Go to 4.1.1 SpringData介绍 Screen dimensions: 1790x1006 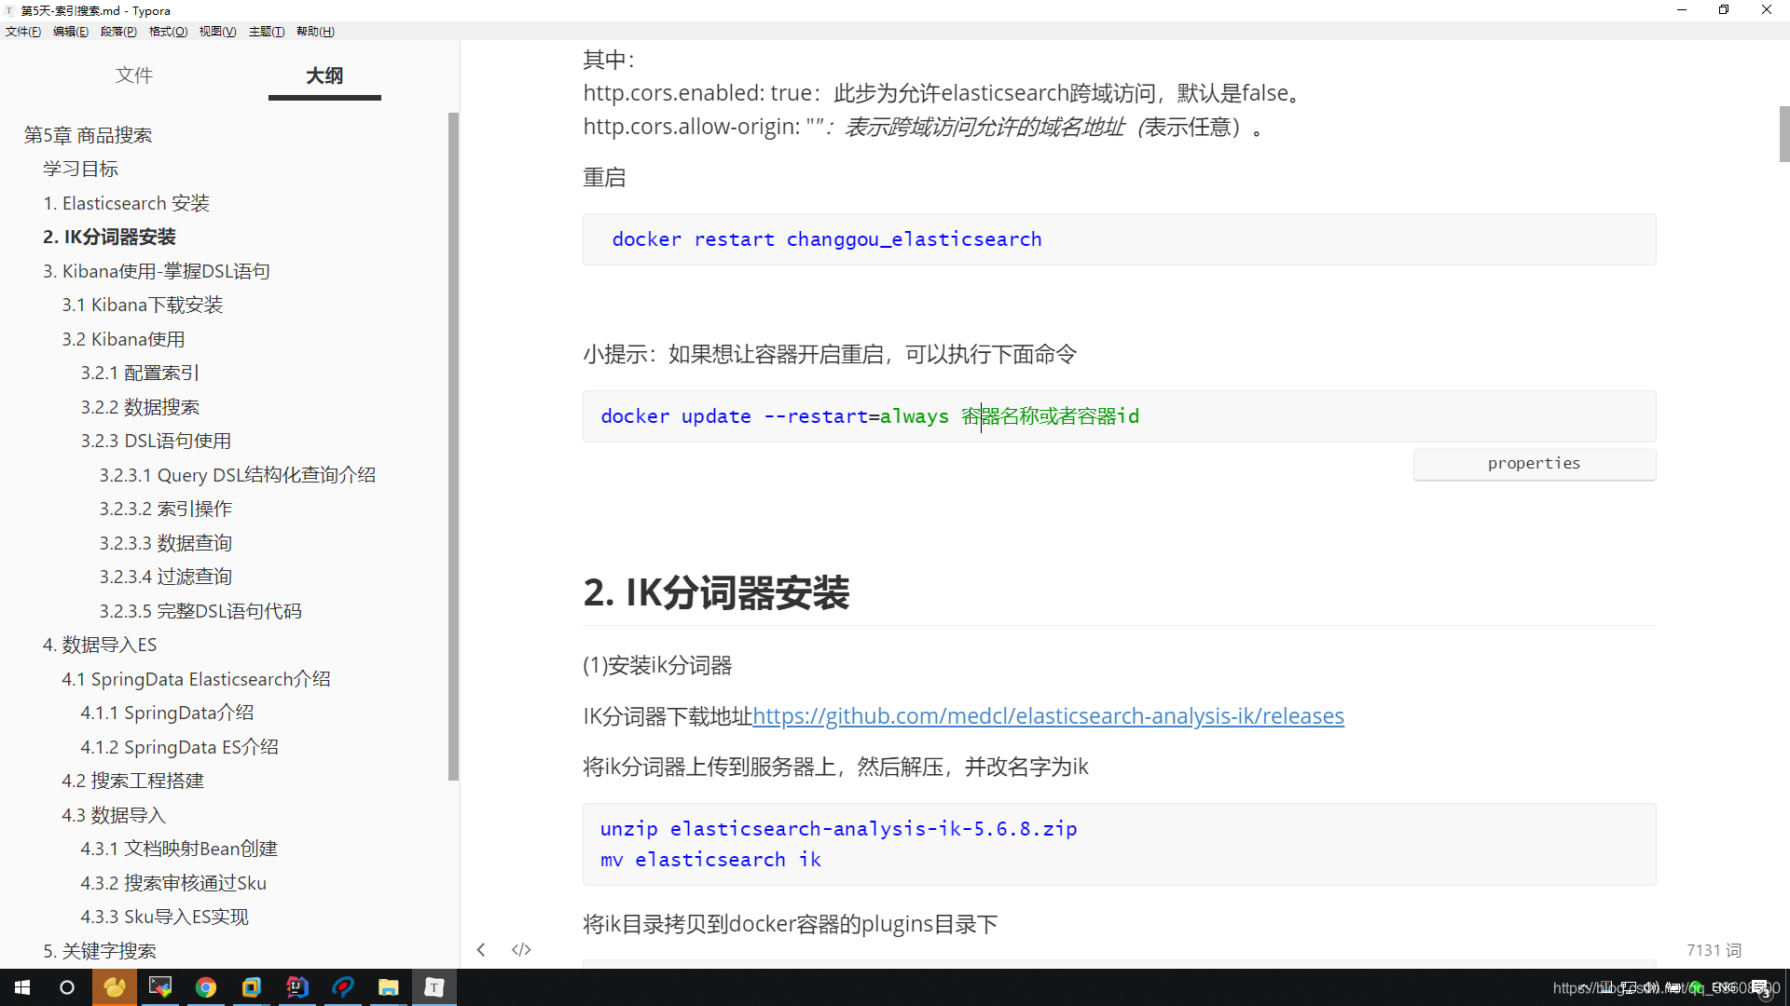tap(167, 714)
